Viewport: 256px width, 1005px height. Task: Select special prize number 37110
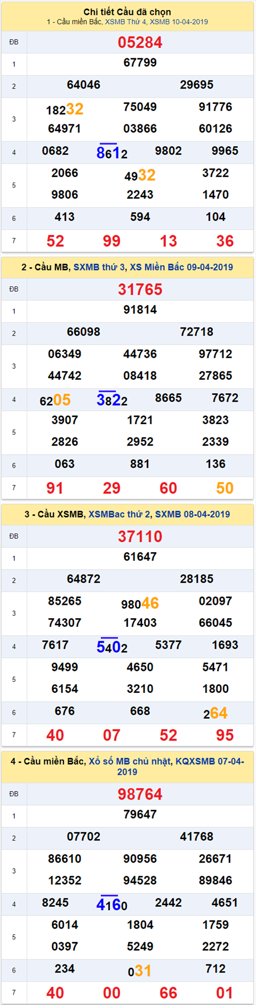click(x=140, y=537)
